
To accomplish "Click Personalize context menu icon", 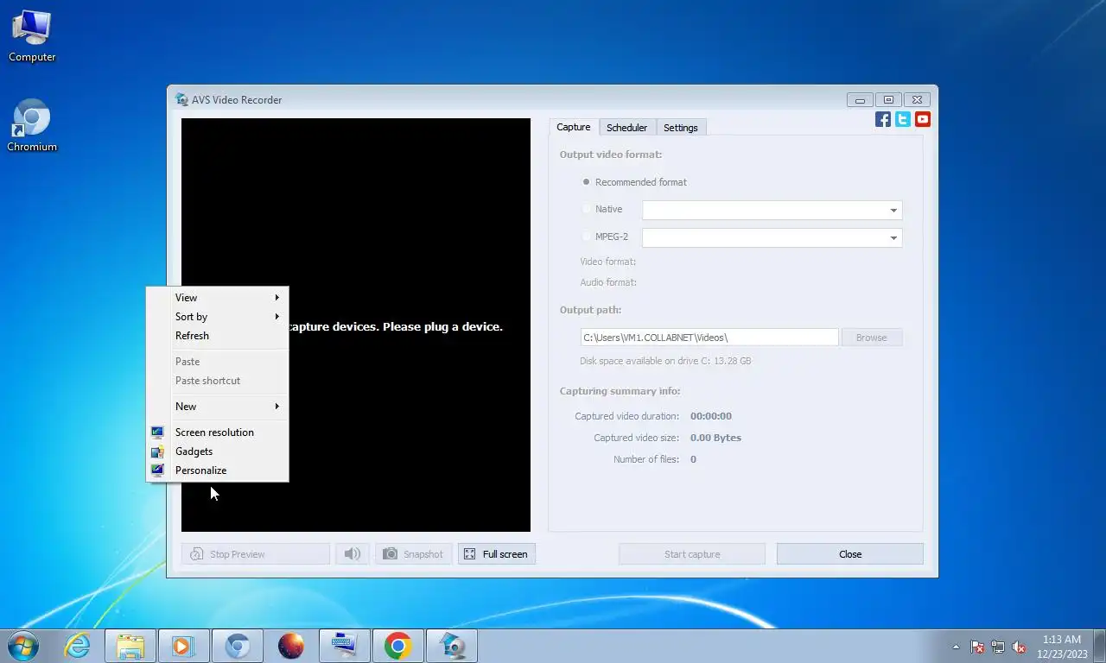I will pos(157,470).
